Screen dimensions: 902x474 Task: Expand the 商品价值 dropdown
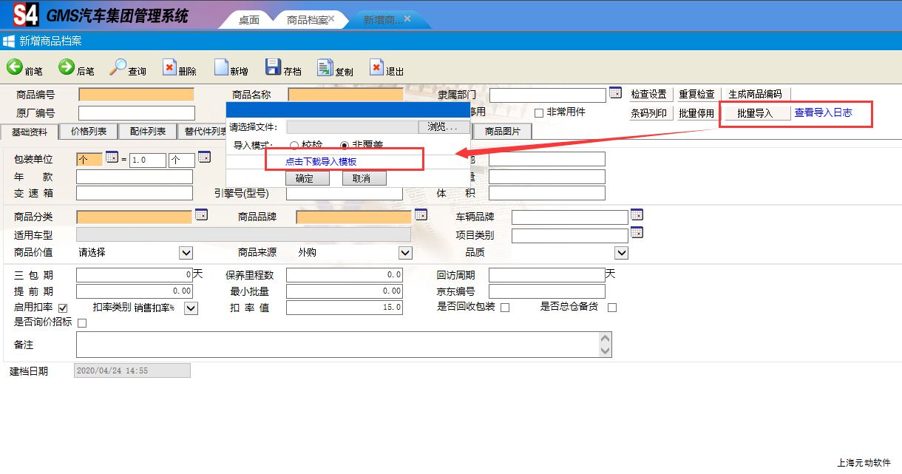(x=186, y=253)
